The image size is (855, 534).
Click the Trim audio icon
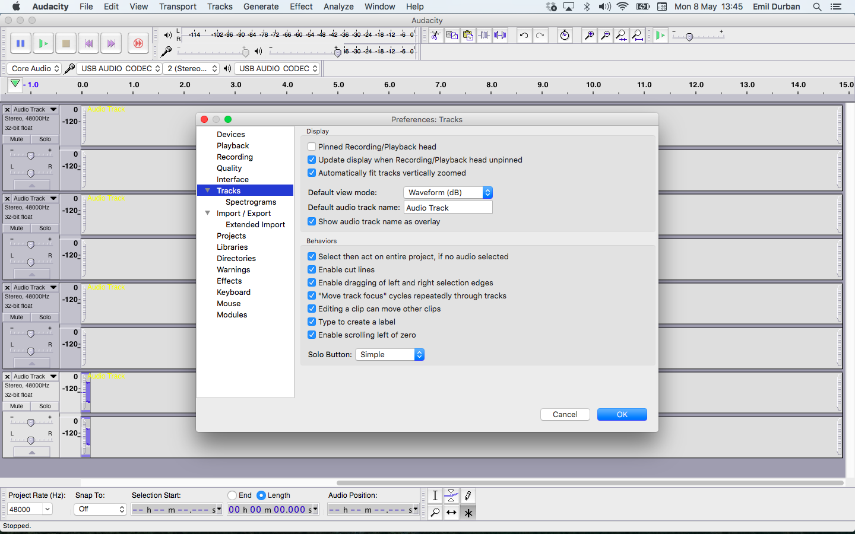pos(484,36)
